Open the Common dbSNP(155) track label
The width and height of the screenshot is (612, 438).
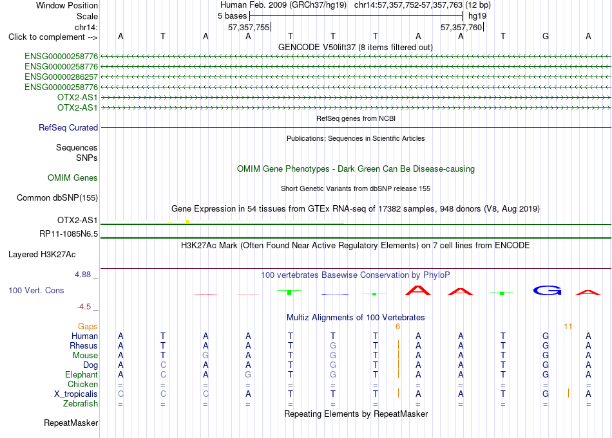pyautogui.click(x=57, y=198)
